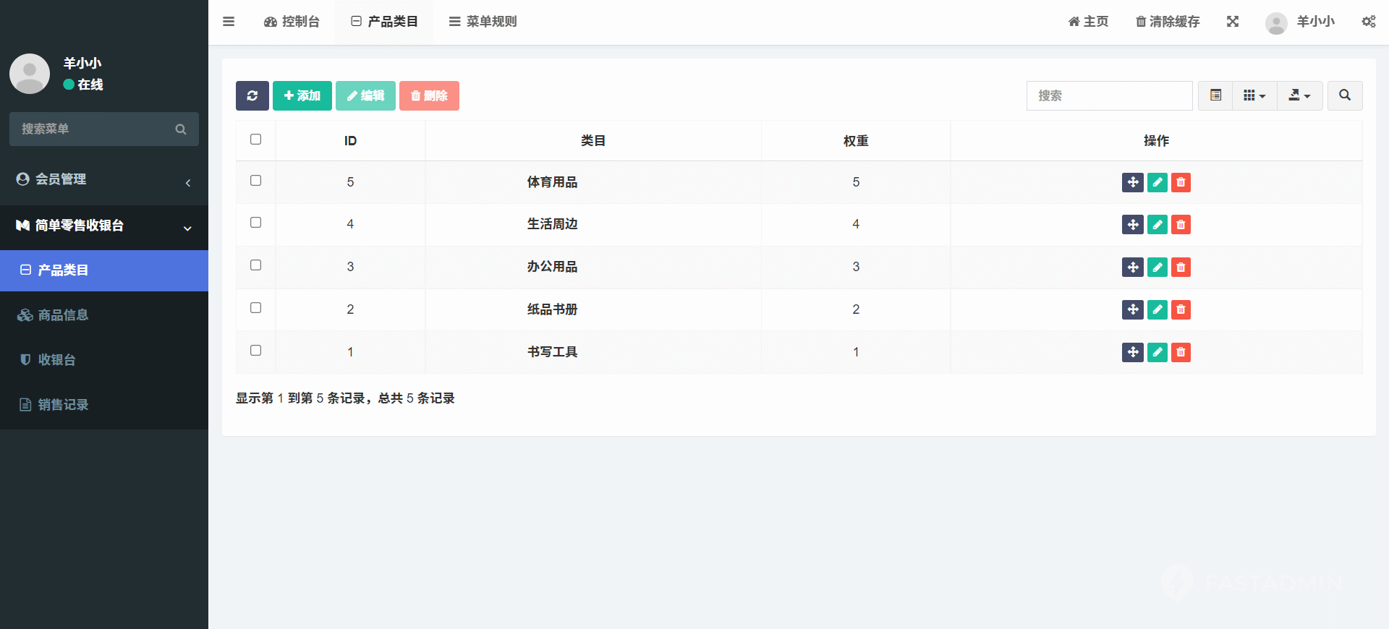Click move icon for 书写工具 row
The image size is (1389, 629).
click(1133, 352)
